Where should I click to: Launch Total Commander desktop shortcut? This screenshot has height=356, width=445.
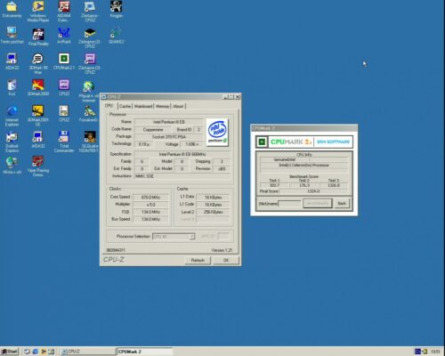click(x=64, y=142)
